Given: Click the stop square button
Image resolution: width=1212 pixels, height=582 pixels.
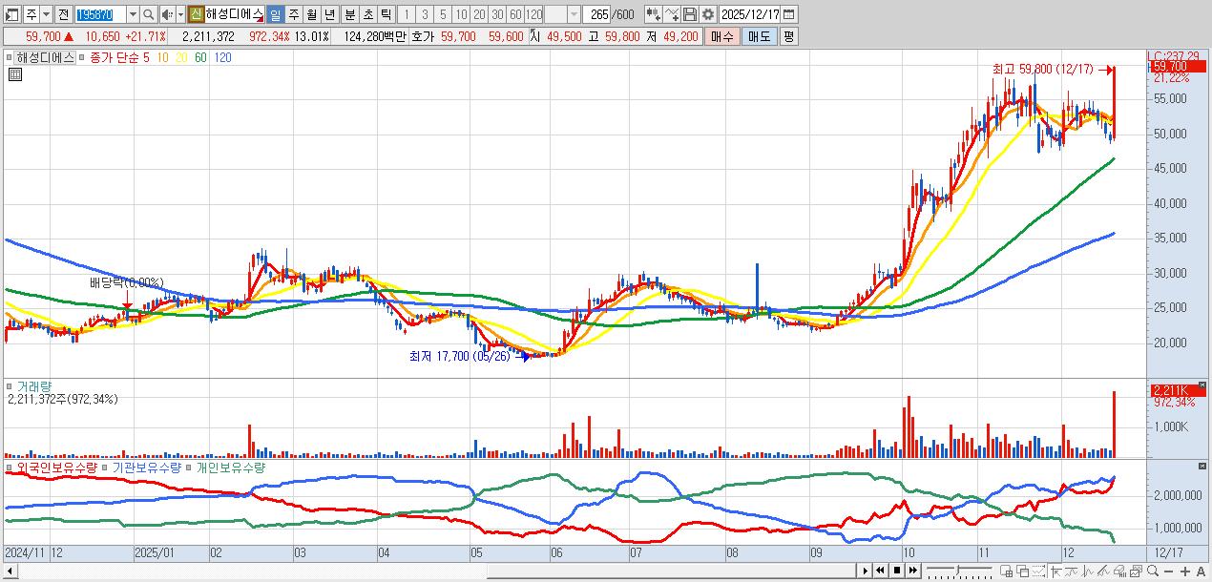Looking at the screenshot, I should click(897, 571).
